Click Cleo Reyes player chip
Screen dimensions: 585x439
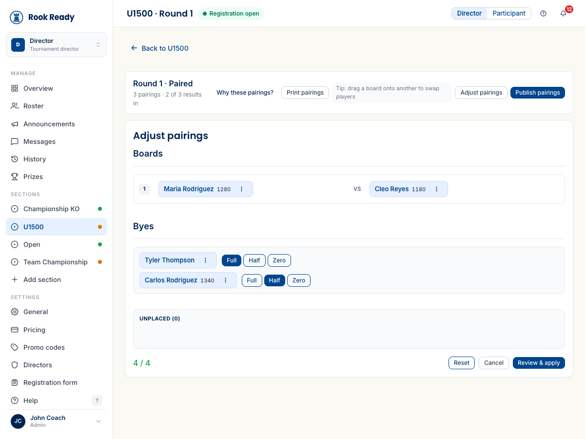point(409,189)
